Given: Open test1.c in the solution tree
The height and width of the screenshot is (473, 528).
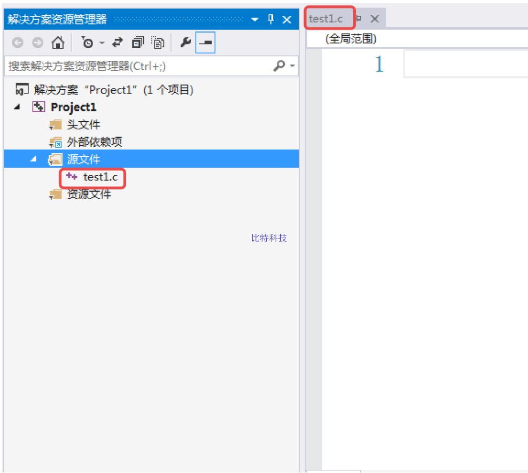Looking at the screenshot, I should [x=100, y=177].
